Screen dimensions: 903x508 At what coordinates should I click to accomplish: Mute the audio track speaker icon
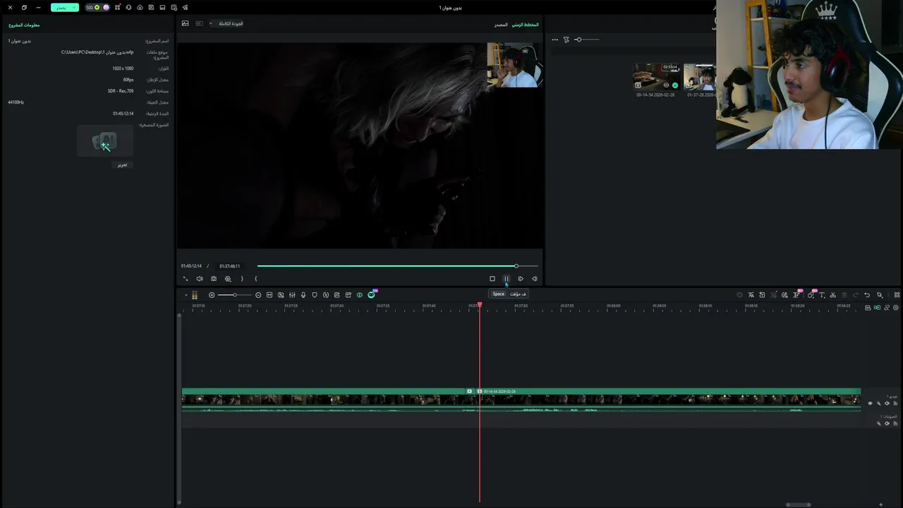point(887,423)
